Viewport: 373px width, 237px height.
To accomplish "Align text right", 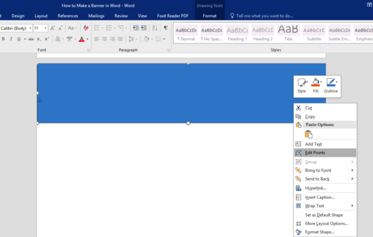I will coord(113,39).
